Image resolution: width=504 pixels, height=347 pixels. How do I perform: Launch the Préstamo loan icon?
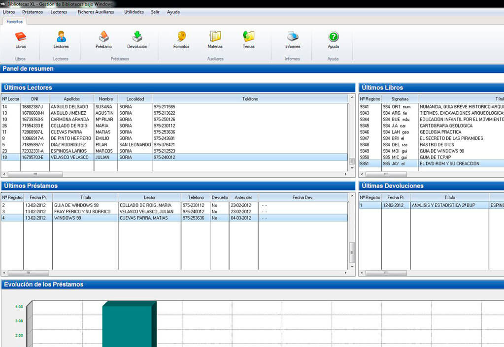point(103,37)
